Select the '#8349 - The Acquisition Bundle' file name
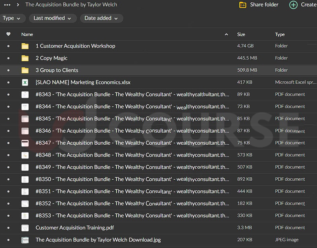 pos(132,167)
